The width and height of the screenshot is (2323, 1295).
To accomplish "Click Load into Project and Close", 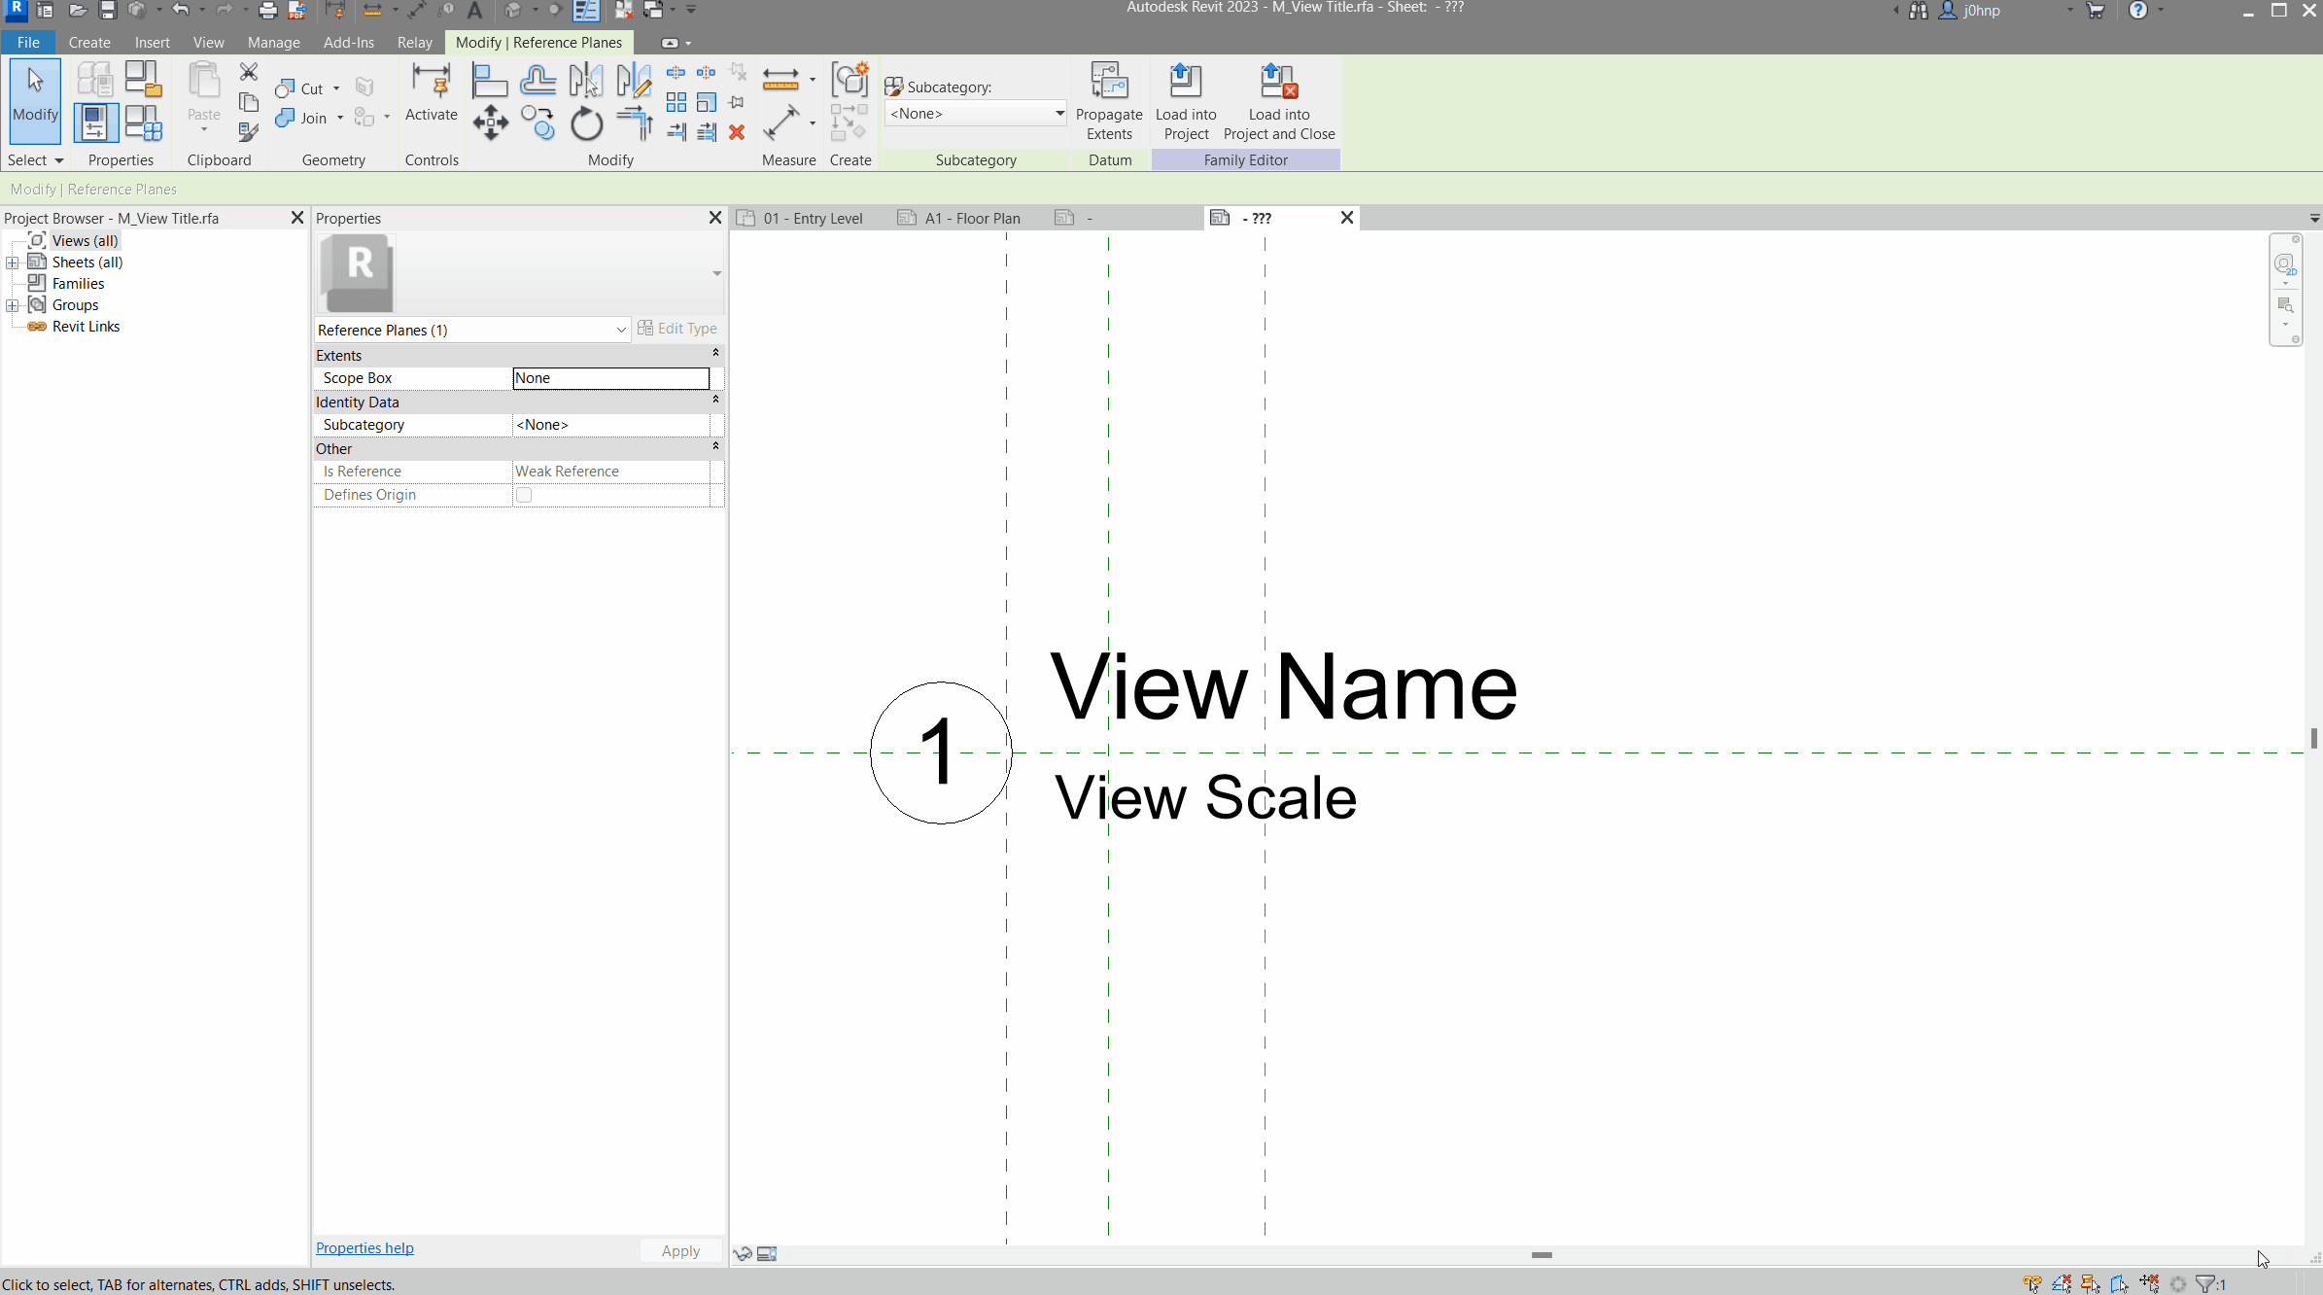I will click(1279, 102).
